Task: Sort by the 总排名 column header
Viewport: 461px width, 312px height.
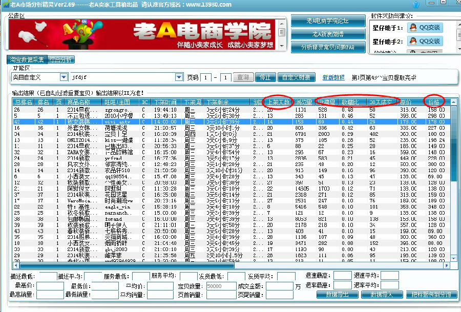Action: 24,102
